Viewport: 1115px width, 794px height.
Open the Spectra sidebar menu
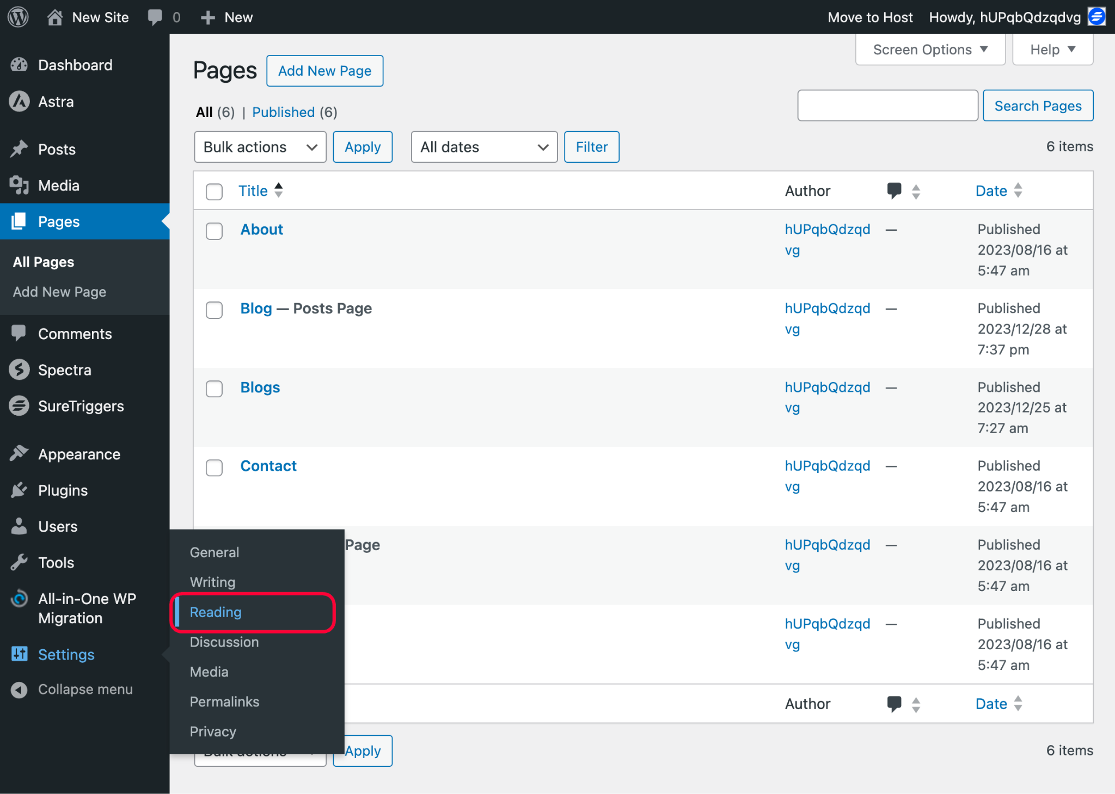point(64,370)
